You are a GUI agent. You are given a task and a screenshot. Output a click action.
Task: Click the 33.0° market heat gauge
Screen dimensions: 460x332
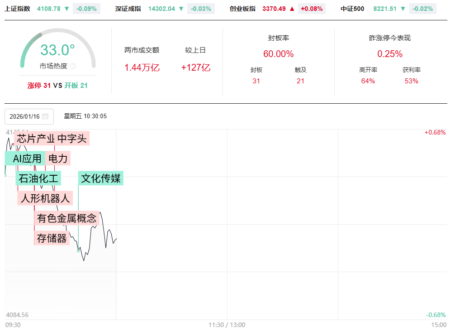pos(58,50)
